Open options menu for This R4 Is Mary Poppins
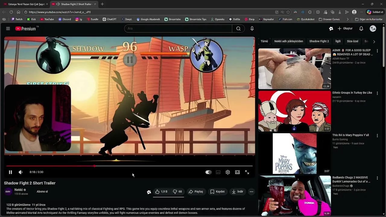The width and height of the screenshot is (386, 217). click(x=377, y=136)
